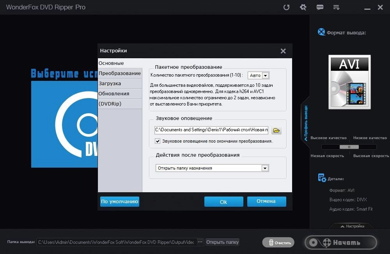Click the По умолчанию button
Screen dimensions: 390x254
[x=120, y=201]
